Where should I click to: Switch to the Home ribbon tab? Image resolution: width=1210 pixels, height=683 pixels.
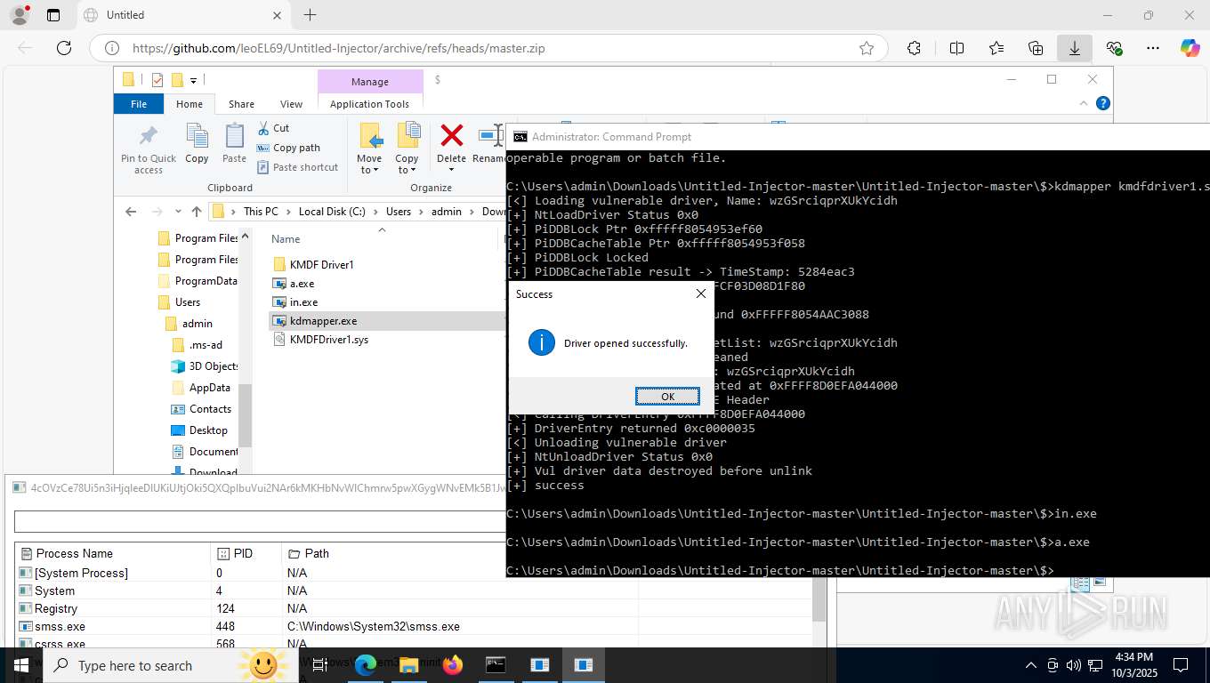click(x=190, y=104)
